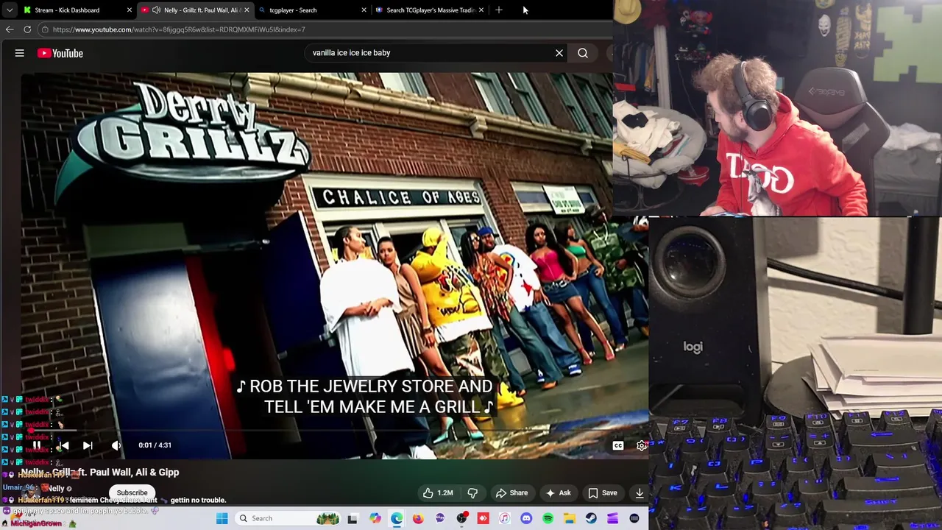This screenshot has height=530, width=942.
Task: Reload the page with the refresh icon
Action: pos(27,29)
